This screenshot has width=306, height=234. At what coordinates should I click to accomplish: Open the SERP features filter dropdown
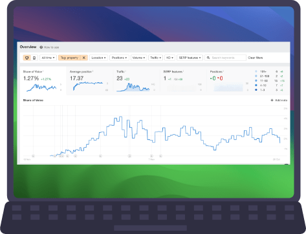[x=190, y=58]
